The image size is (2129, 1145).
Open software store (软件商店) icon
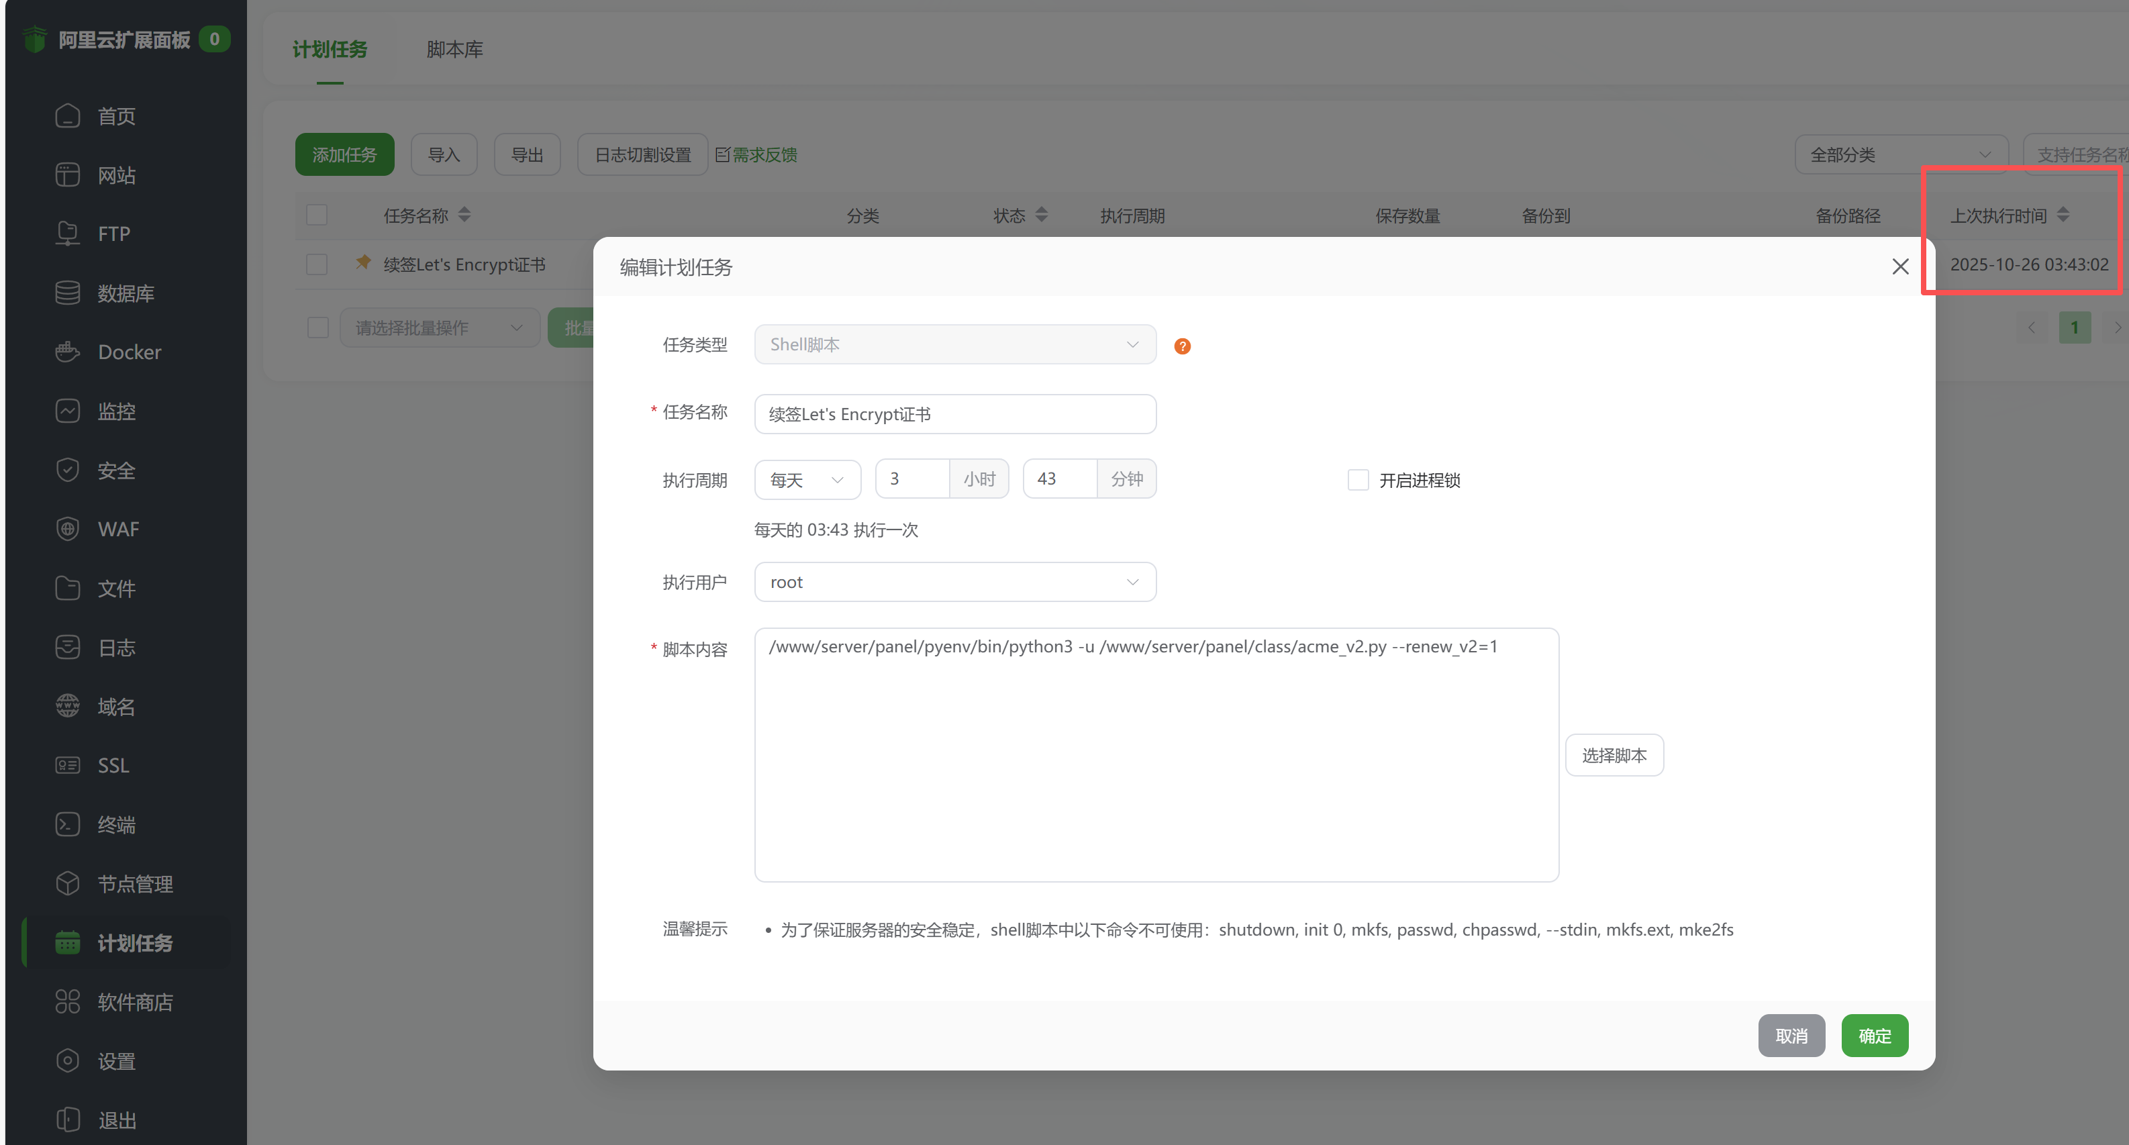68,1002
